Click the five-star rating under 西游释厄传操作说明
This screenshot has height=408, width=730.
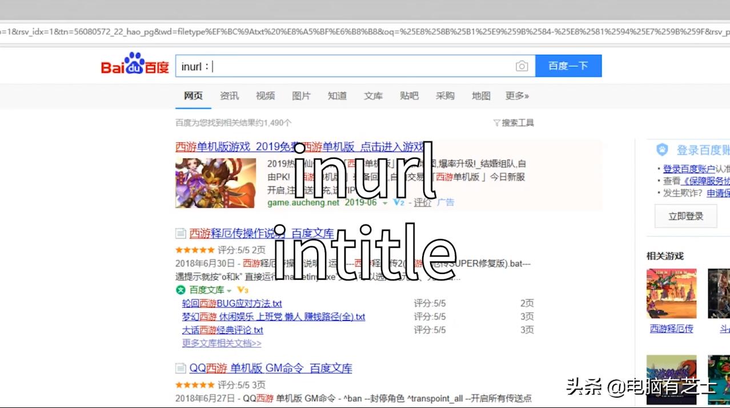(195, 250)
